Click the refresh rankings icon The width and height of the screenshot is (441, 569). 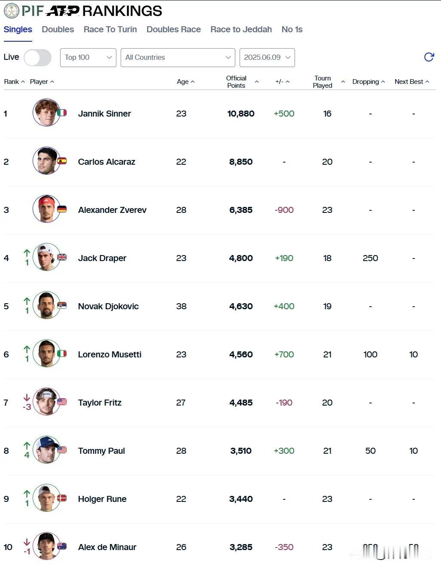point(429,57)
